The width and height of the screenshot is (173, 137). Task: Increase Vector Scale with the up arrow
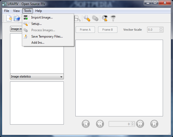pos(161,29)
